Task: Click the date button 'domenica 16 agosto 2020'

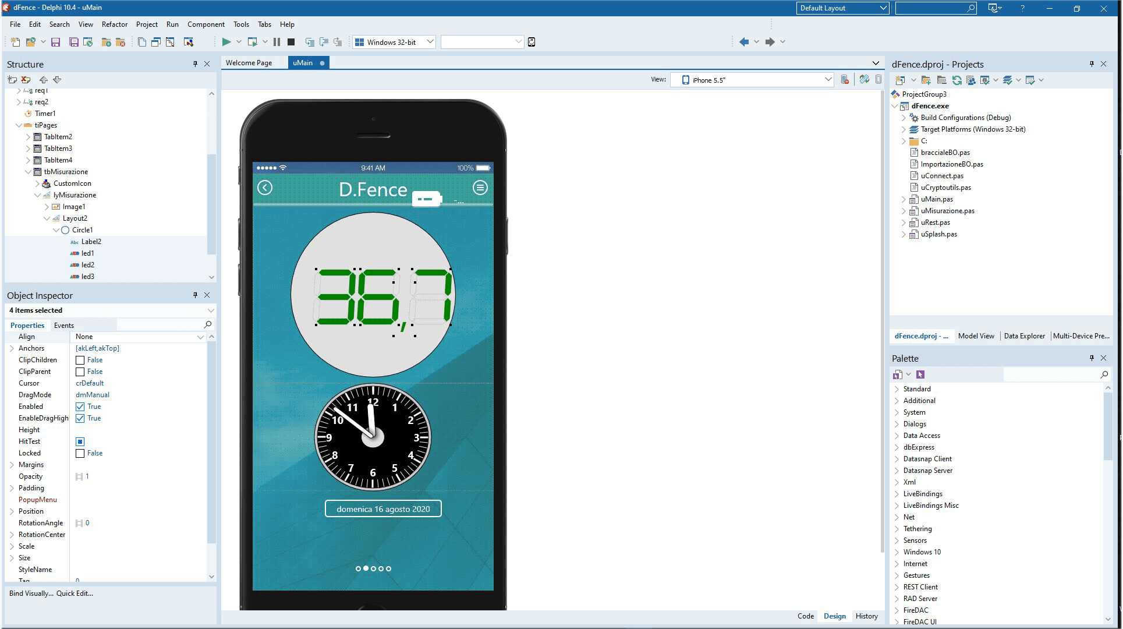Action: (383, 509)
